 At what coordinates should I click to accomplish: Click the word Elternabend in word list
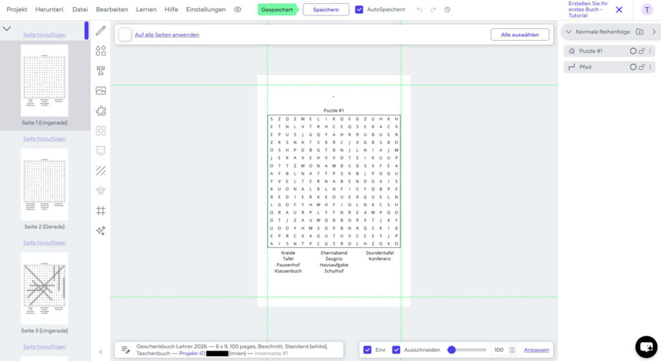[334, 253]
